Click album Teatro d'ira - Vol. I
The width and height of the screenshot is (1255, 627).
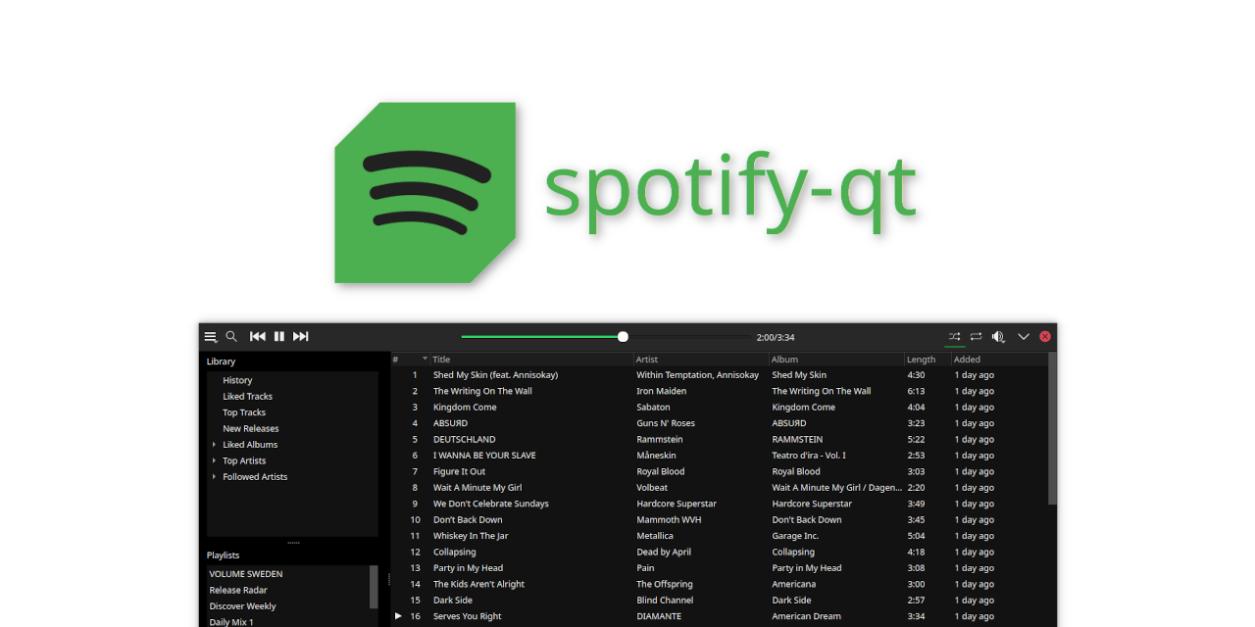coord(809,456)
